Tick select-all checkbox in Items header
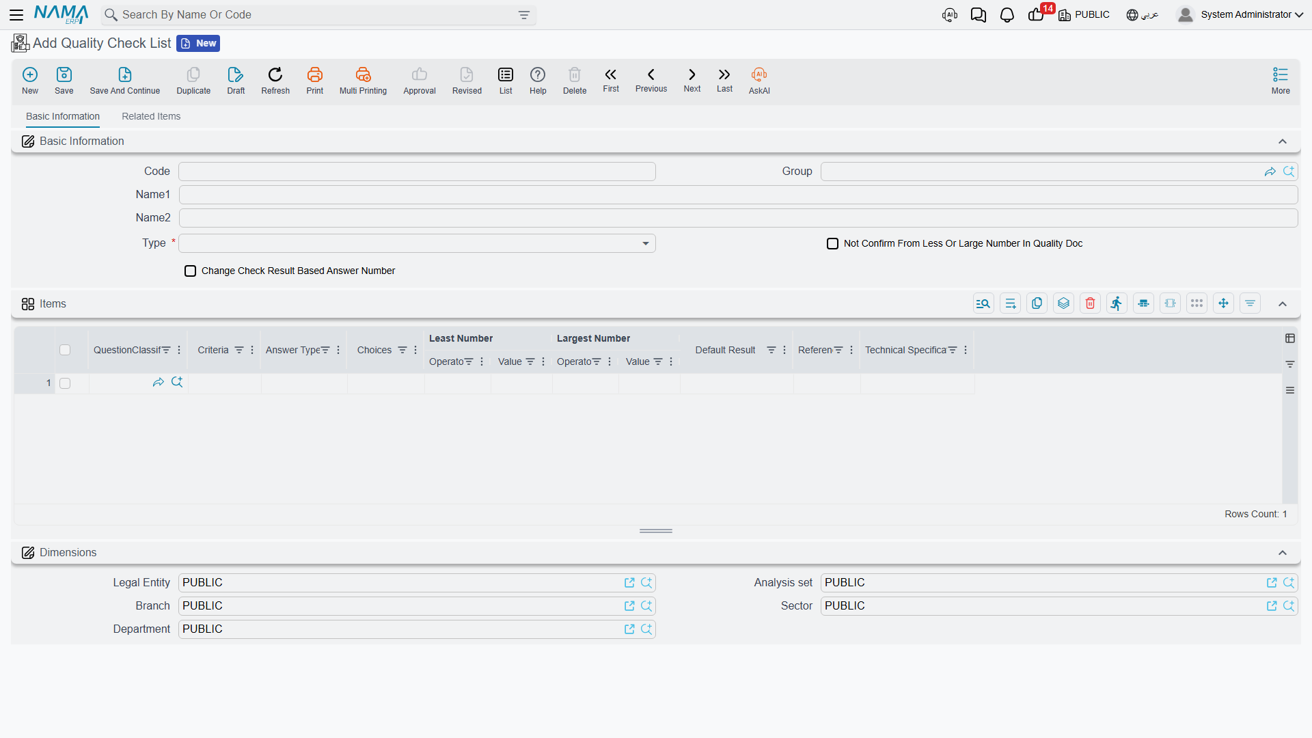Viewport: 1312px width, 738px height. 65,350
